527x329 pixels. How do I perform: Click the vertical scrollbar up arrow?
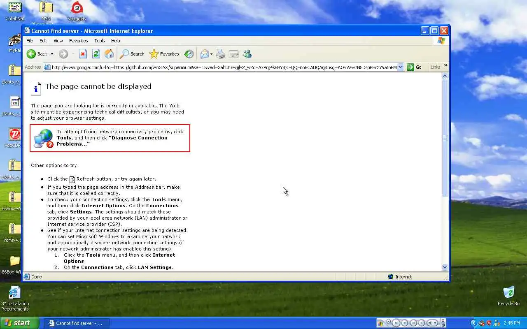click(445, 76)
